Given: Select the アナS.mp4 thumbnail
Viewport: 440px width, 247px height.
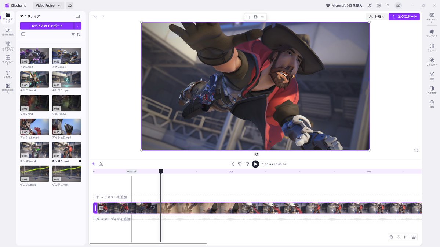Looking at the screenshot, I should [x=34, y=56].
